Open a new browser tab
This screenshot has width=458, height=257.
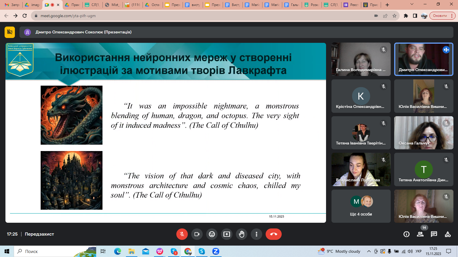pyautogui.click(x=387, y=5)
